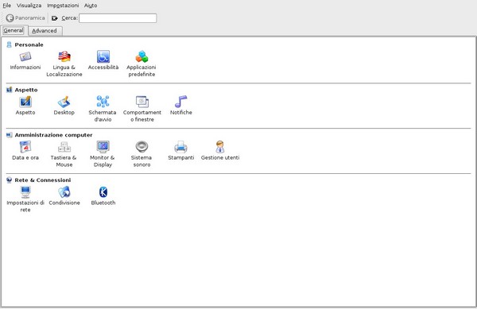Screen dimensions: 477x309
Task: Click the clear search field icon
Action: click(x=54, y=18)
